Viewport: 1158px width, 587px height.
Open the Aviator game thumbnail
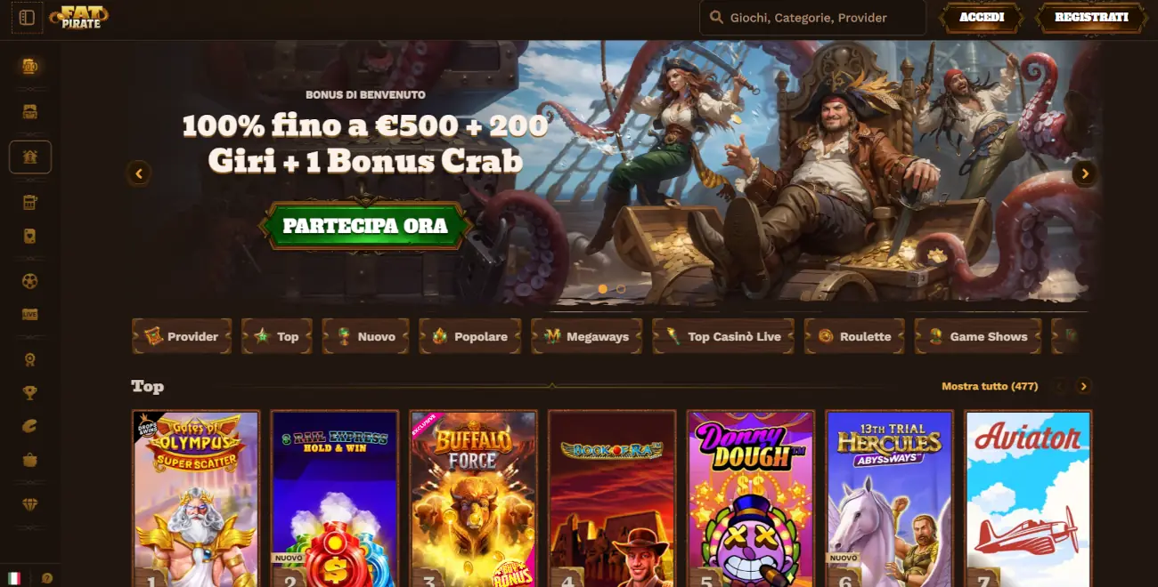(x=1028, y=498)
